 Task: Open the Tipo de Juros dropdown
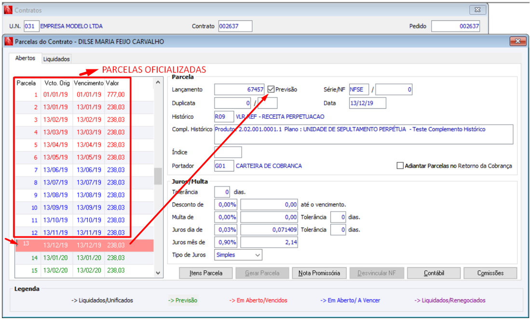pyautogui.click(x=238, y=255)
